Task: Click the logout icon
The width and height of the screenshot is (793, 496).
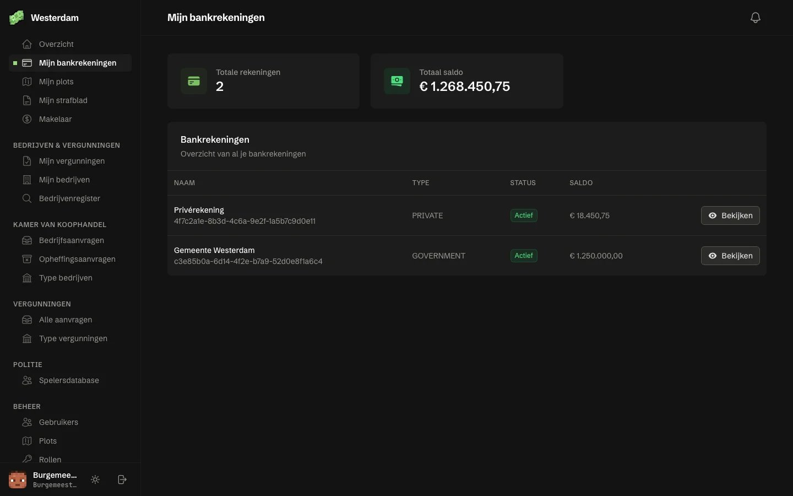Action: coord(122,479)
